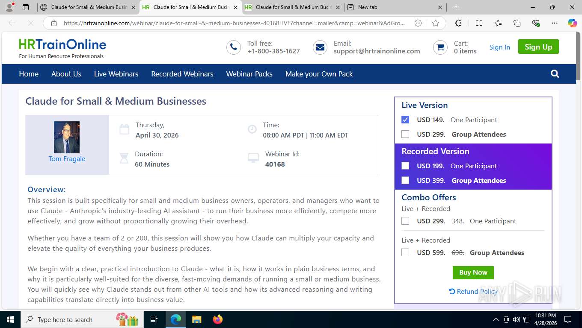Open File Explorer from the taskbar
The width and height of the screenshot is (582, 328).
[x=196, y=319]
